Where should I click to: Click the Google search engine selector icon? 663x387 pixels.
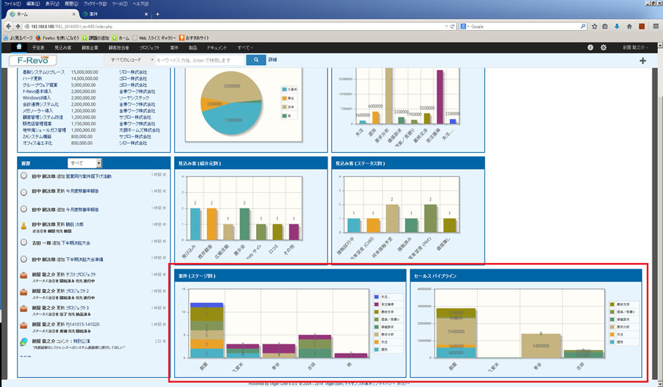point(464,26)
